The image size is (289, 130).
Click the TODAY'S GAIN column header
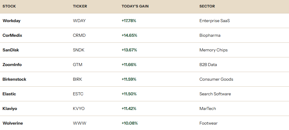pyautogui.click(x=135, y=6)
